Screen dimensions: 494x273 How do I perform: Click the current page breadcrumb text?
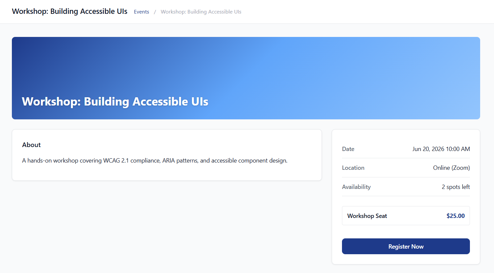pyautogui.click(x=201, y=12)
